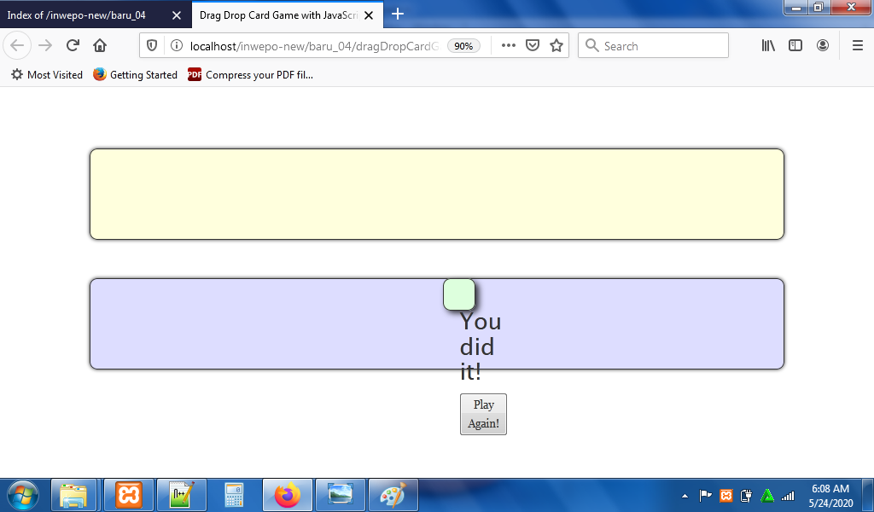Open the page actions three-dot menu

[x=509, y=46]
